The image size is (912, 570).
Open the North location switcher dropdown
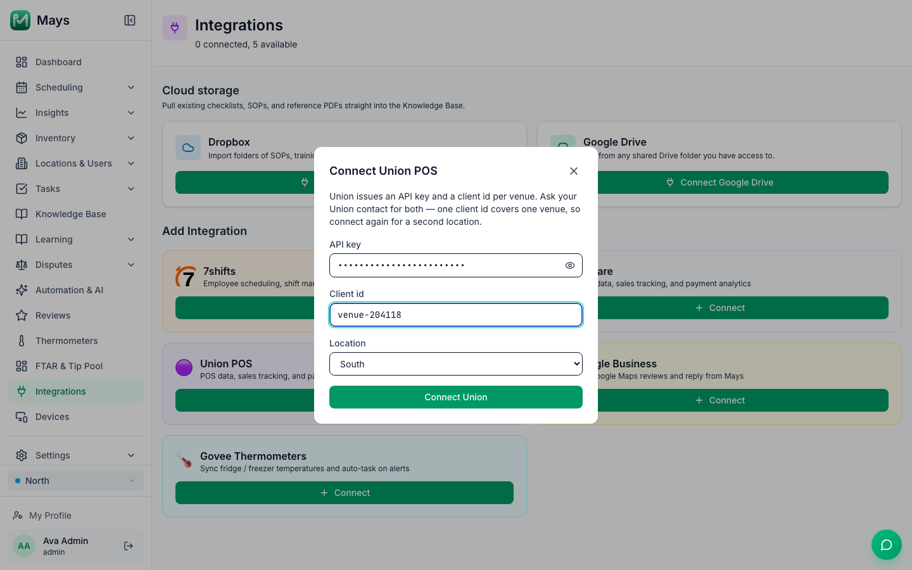coord(76,481)
